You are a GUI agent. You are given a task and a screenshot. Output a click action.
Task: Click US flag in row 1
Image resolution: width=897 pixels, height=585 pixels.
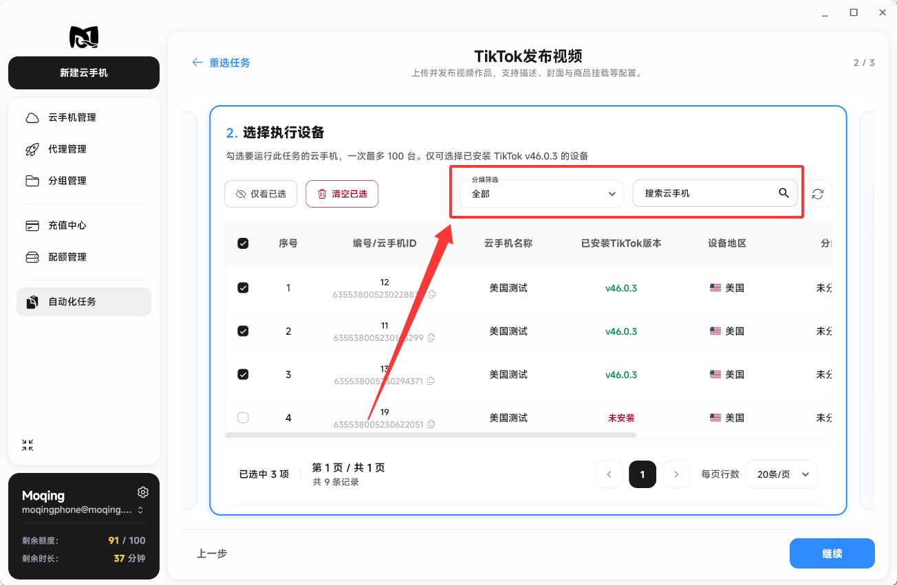(x=715, y=288)
